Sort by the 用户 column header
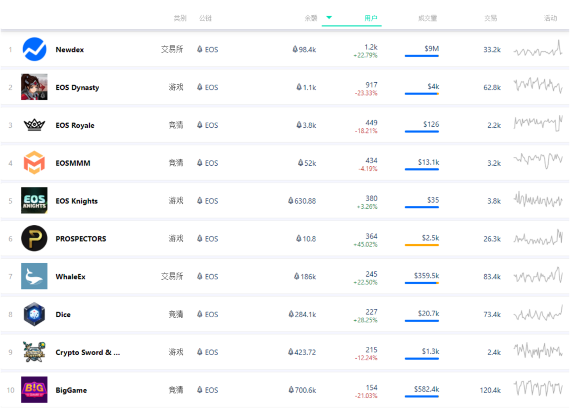This screenshot has height=409, width=572. click(371, 18)
